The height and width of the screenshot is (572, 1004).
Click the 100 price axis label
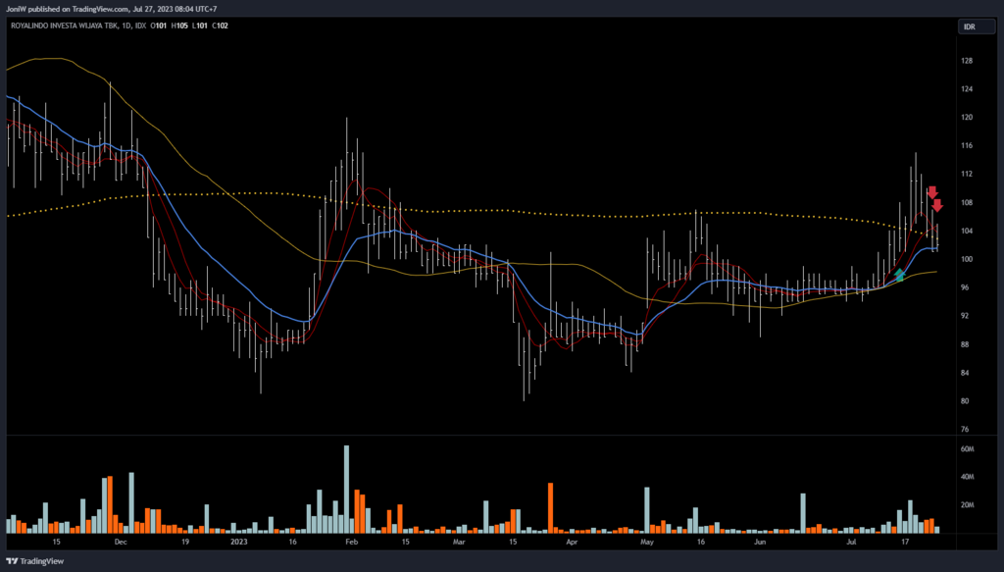pos(966,260)
